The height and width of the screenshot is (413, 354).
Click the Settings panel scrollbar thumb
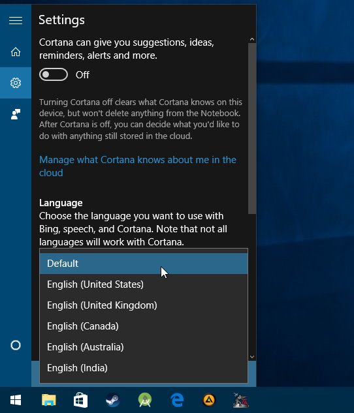click(x=252, y=129)
